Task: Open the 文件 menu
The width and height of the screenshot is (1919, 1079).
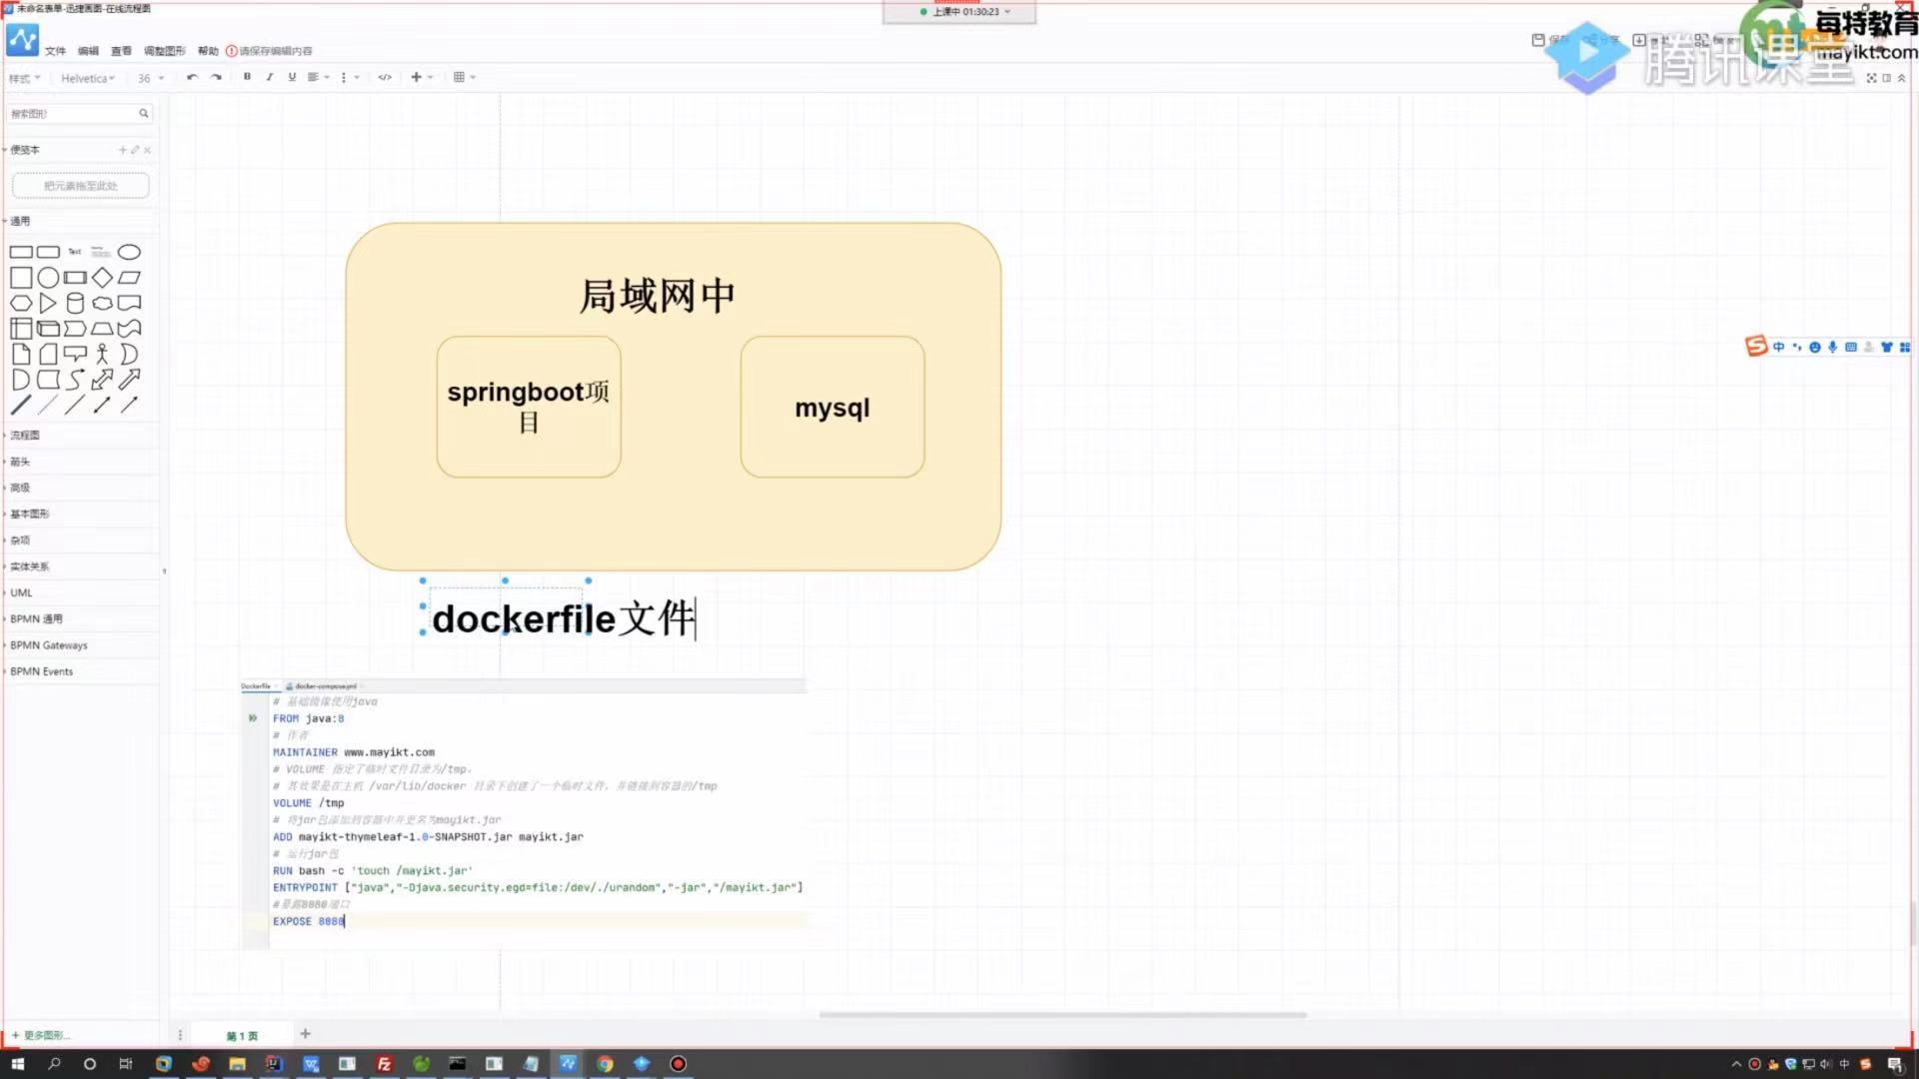Action: (x=55, y=51)
